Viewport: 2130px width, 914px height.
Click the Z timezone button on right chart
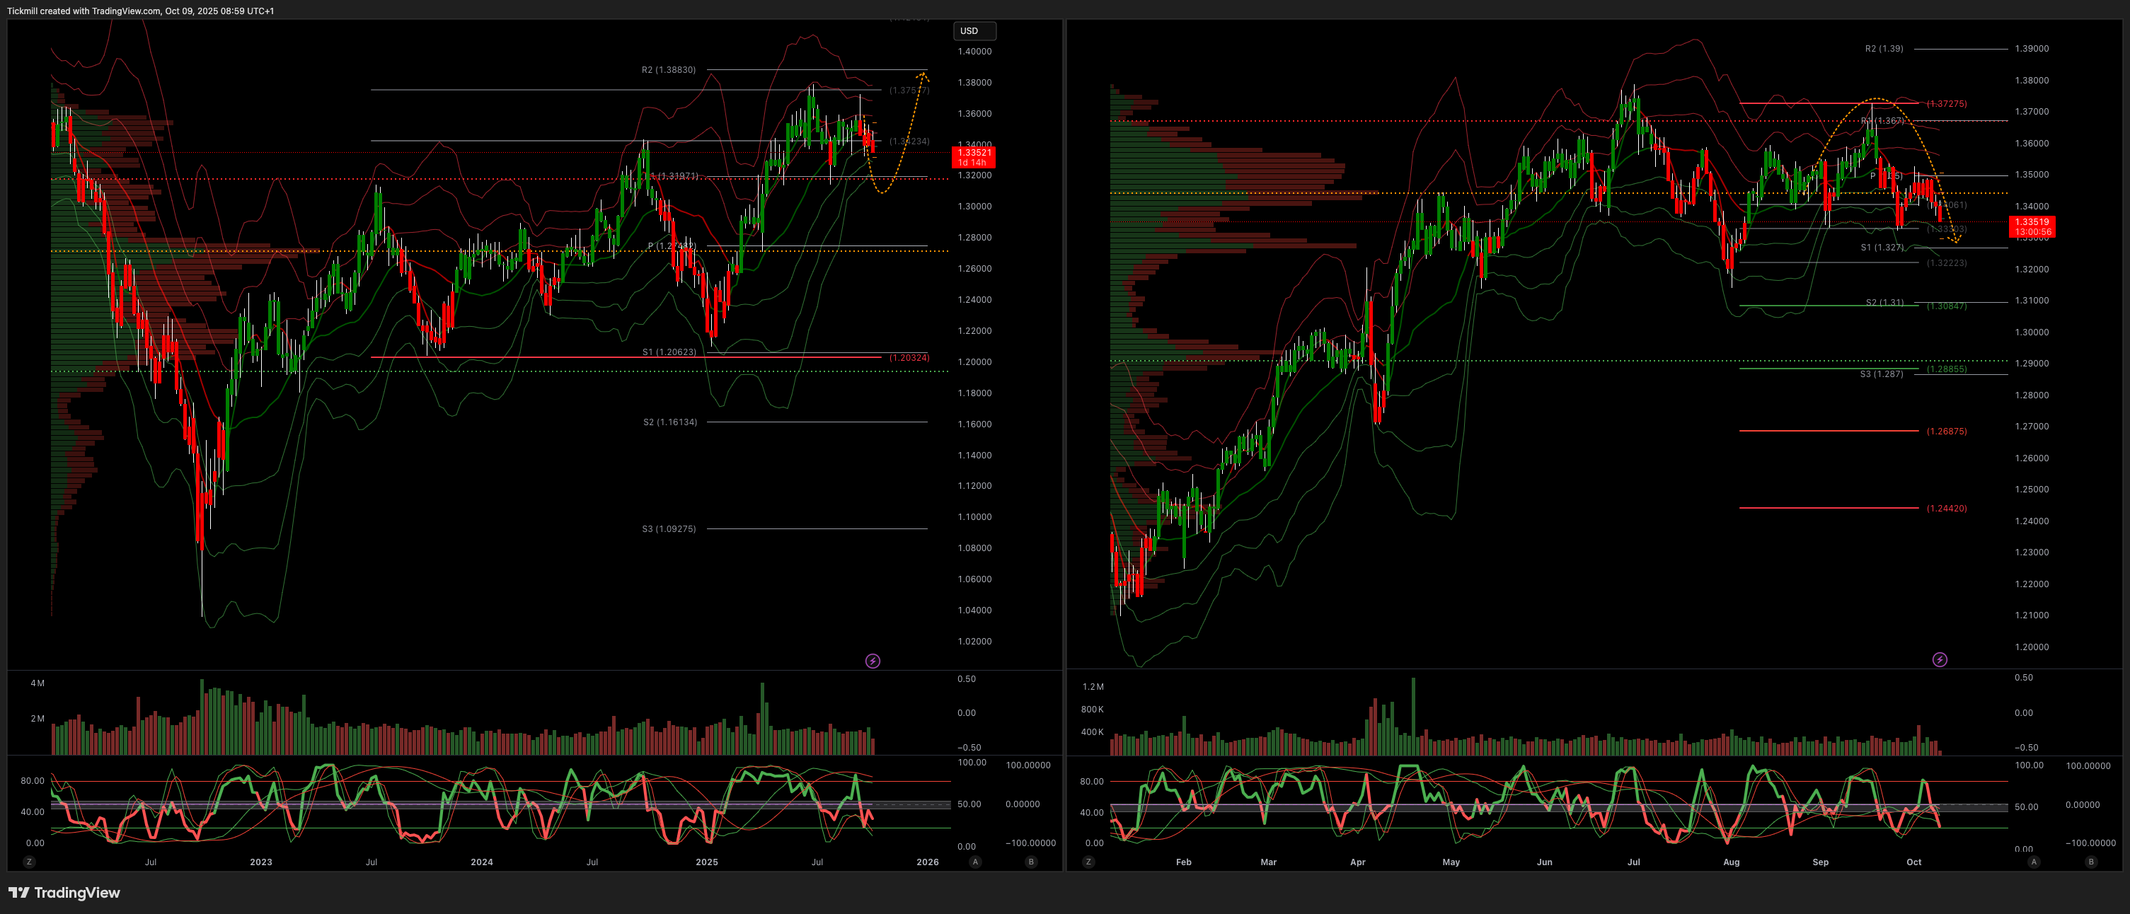(1088, 862)
